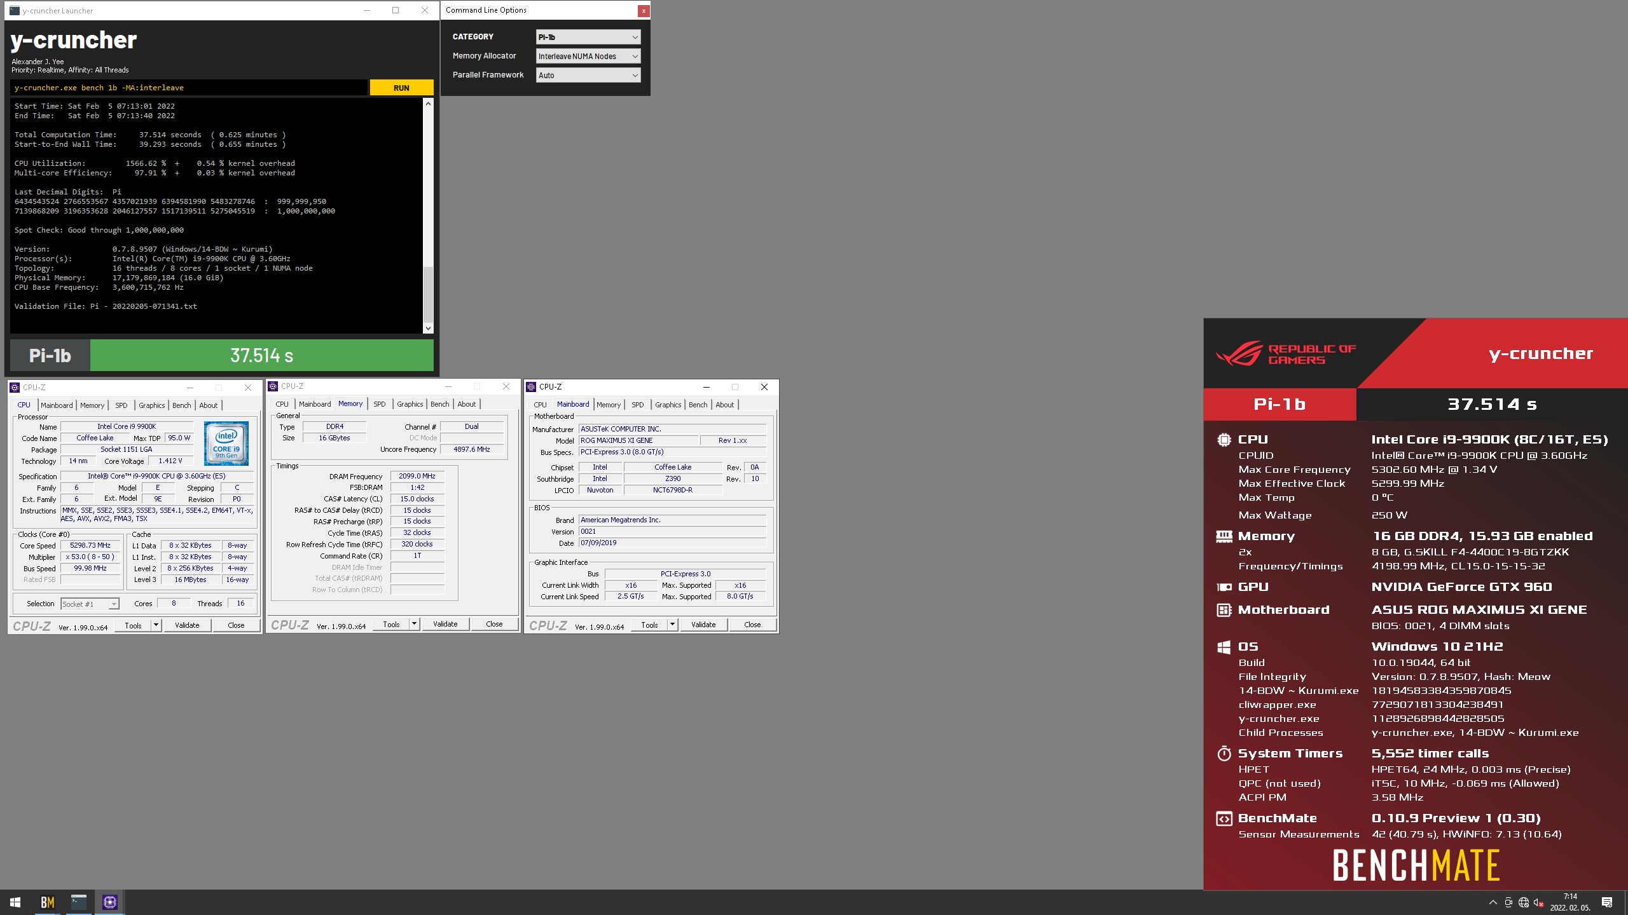Maximize the y-cruncher Launcher window
The image size is (1628, 915).
click(396, 10)
